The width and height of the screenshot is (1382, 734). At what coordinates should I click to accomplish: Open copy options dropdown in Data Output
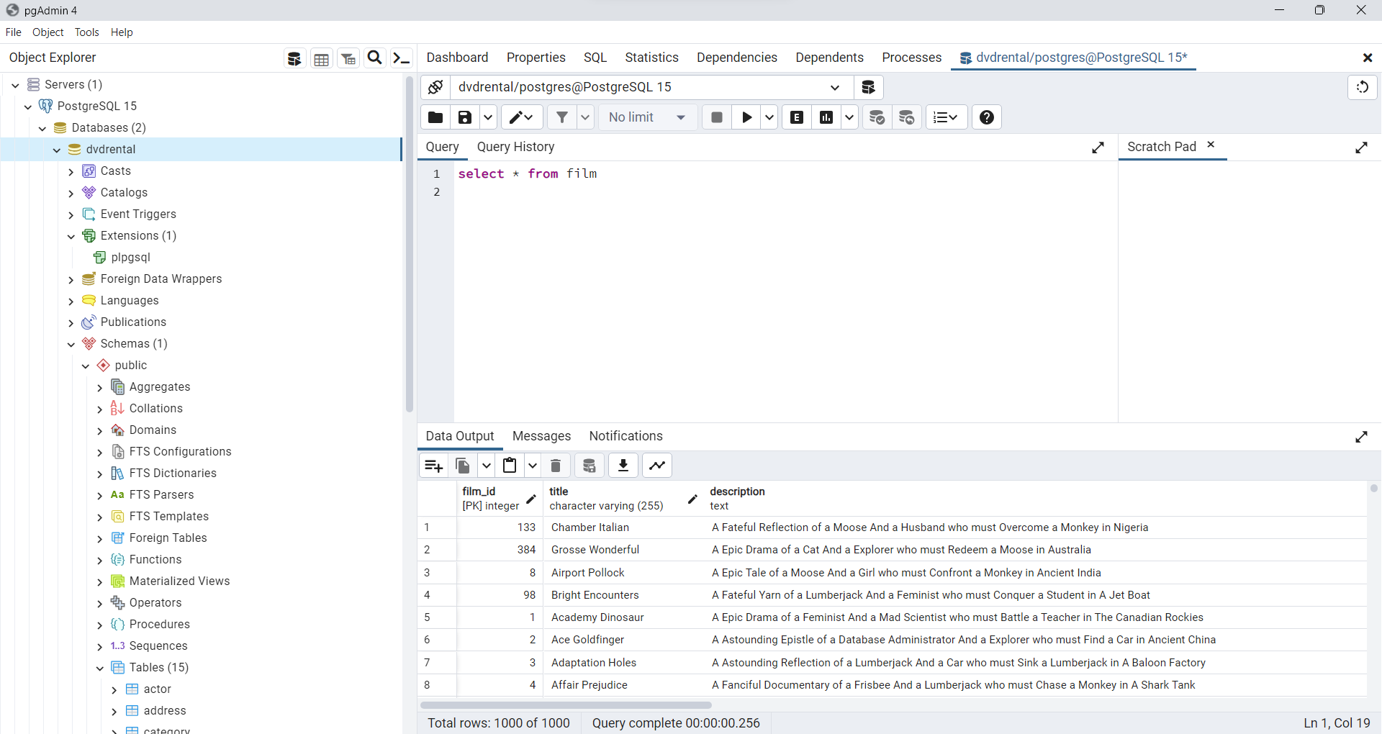tap(486, 466)
